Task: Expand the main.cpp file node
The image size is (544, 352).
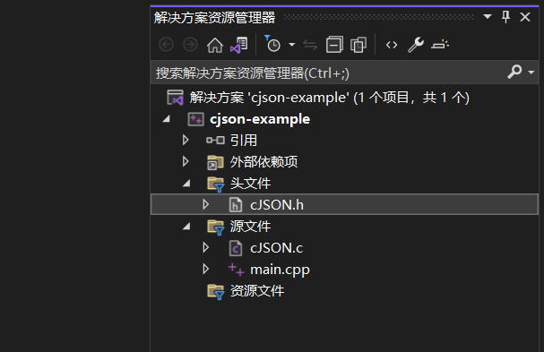Action: pyautogui.click(x=206, y=269)
